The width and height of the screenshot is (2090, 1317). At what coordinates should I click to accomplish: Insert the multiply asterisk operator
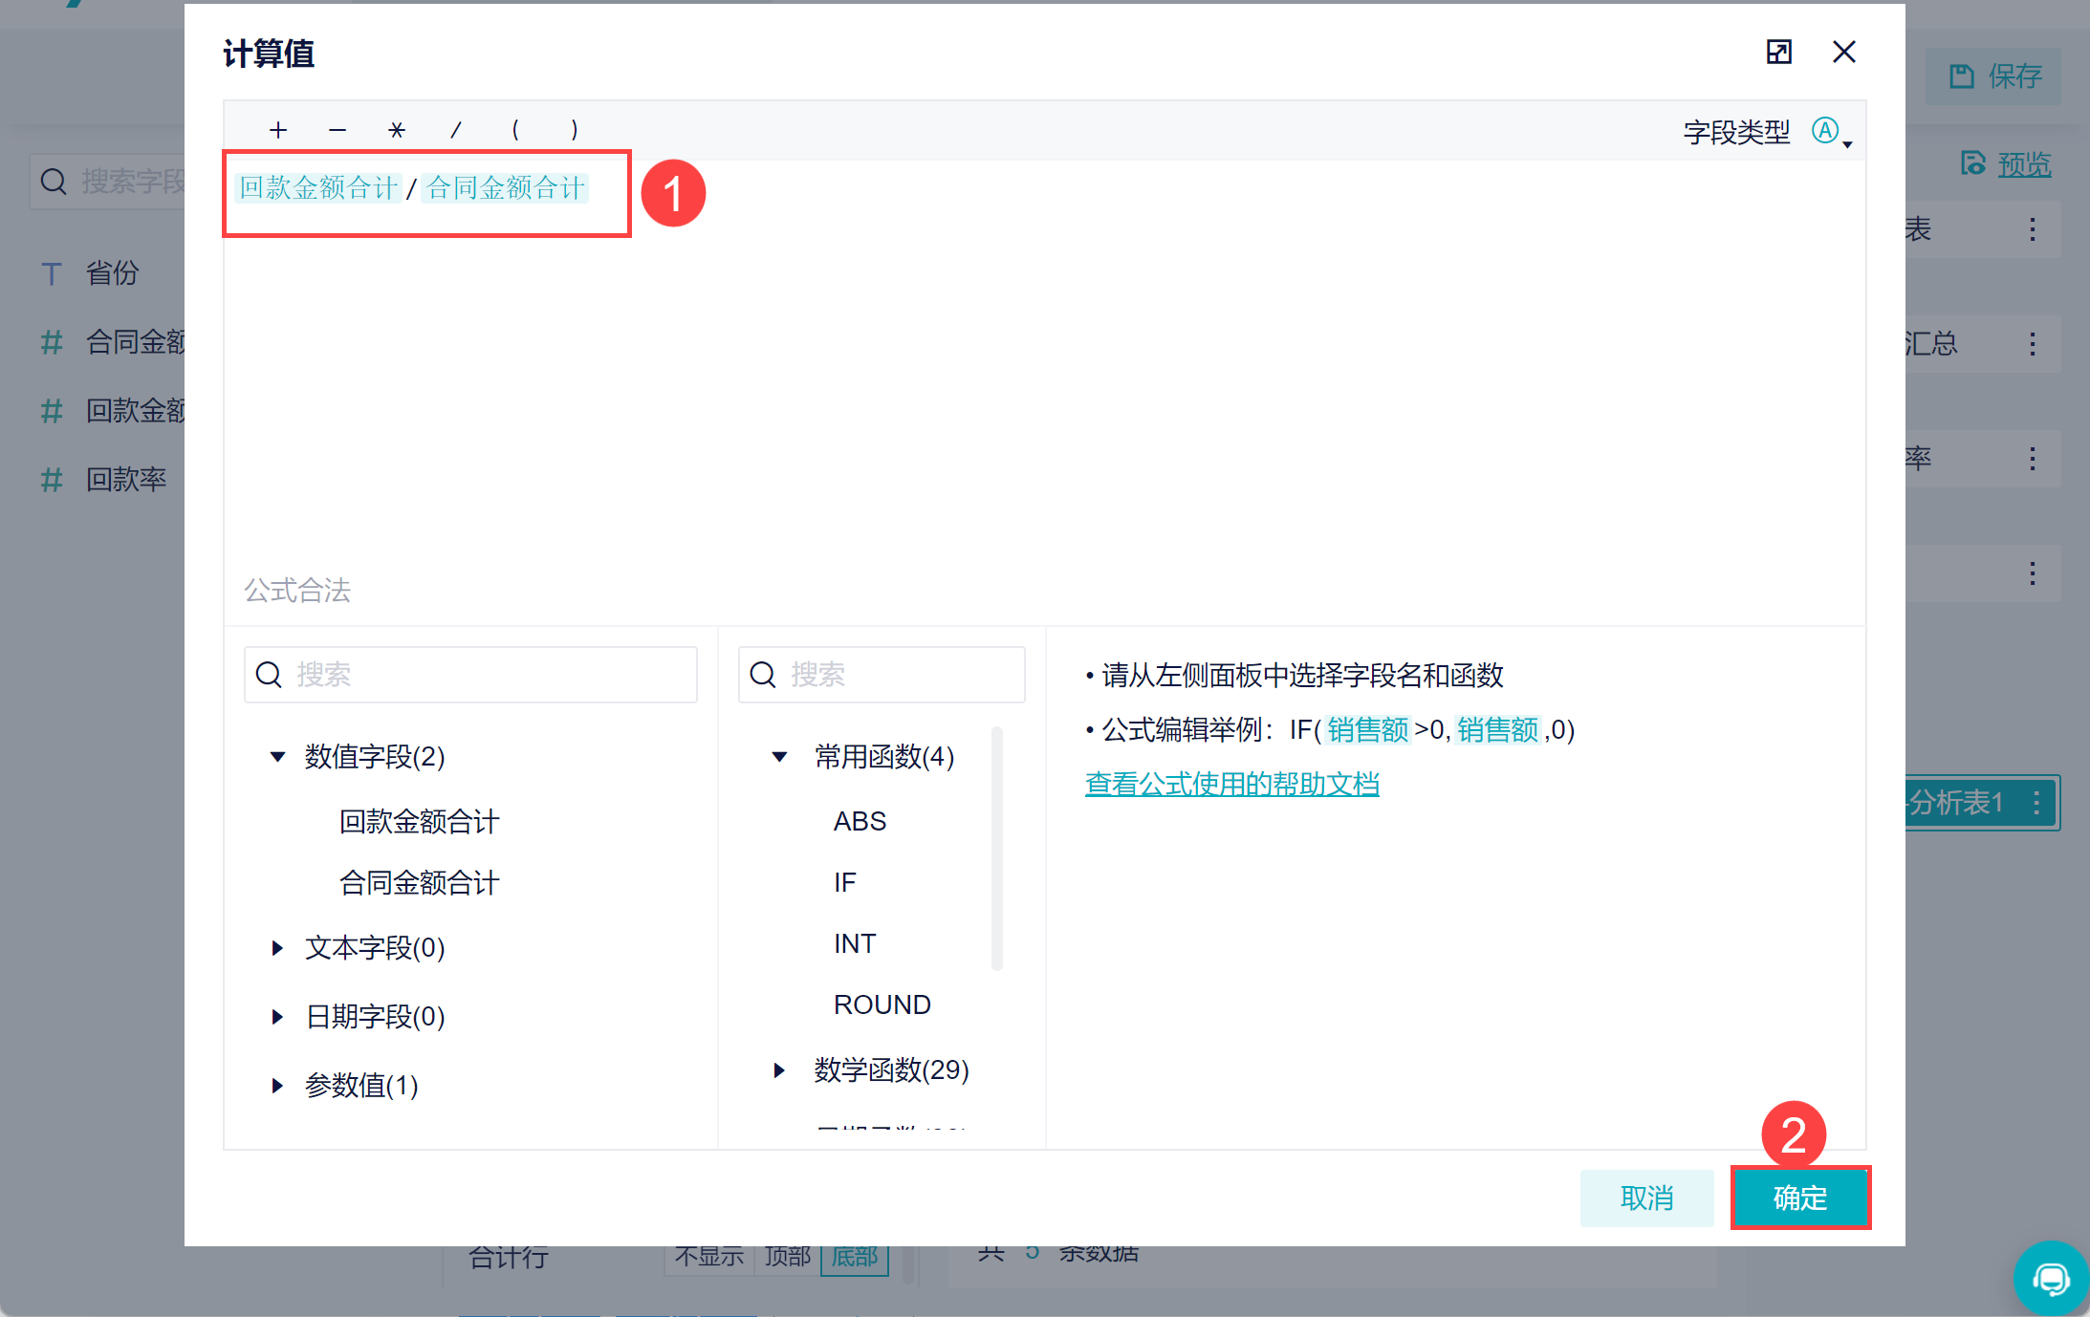(397, 130)
